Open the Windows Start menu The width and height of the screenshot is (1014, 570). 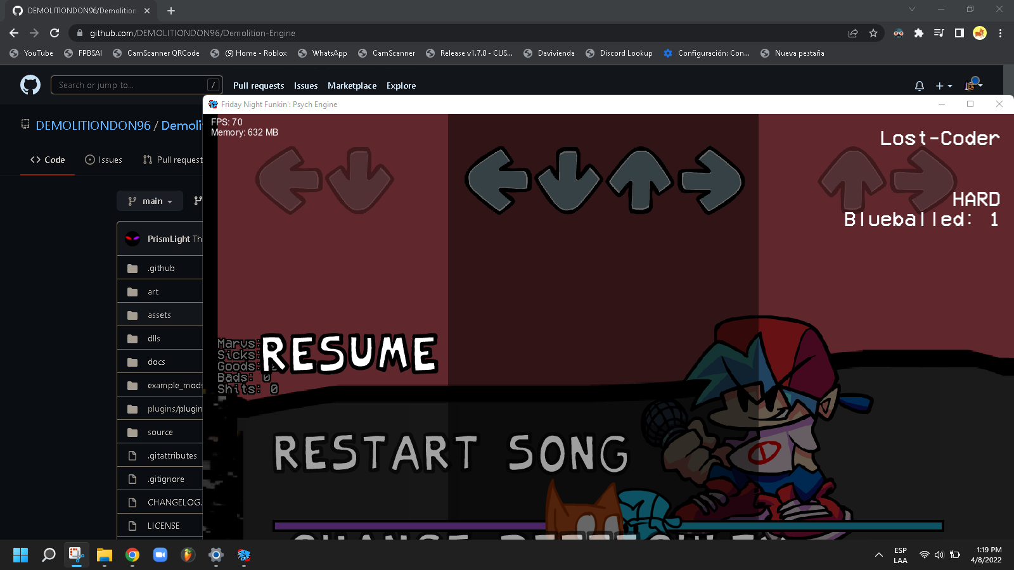20,555
